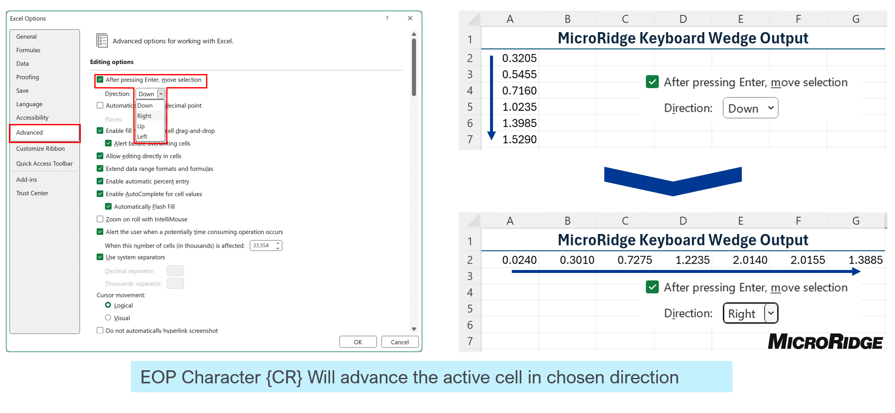The width and height of the screenshot is (895, 413).
Task: Click OK in Excel Options
Action: tap(358, 342)
